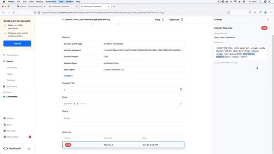Expand the "root" JSON node
The width and height of the screenshot is (274, 154).
pos(65,104)
